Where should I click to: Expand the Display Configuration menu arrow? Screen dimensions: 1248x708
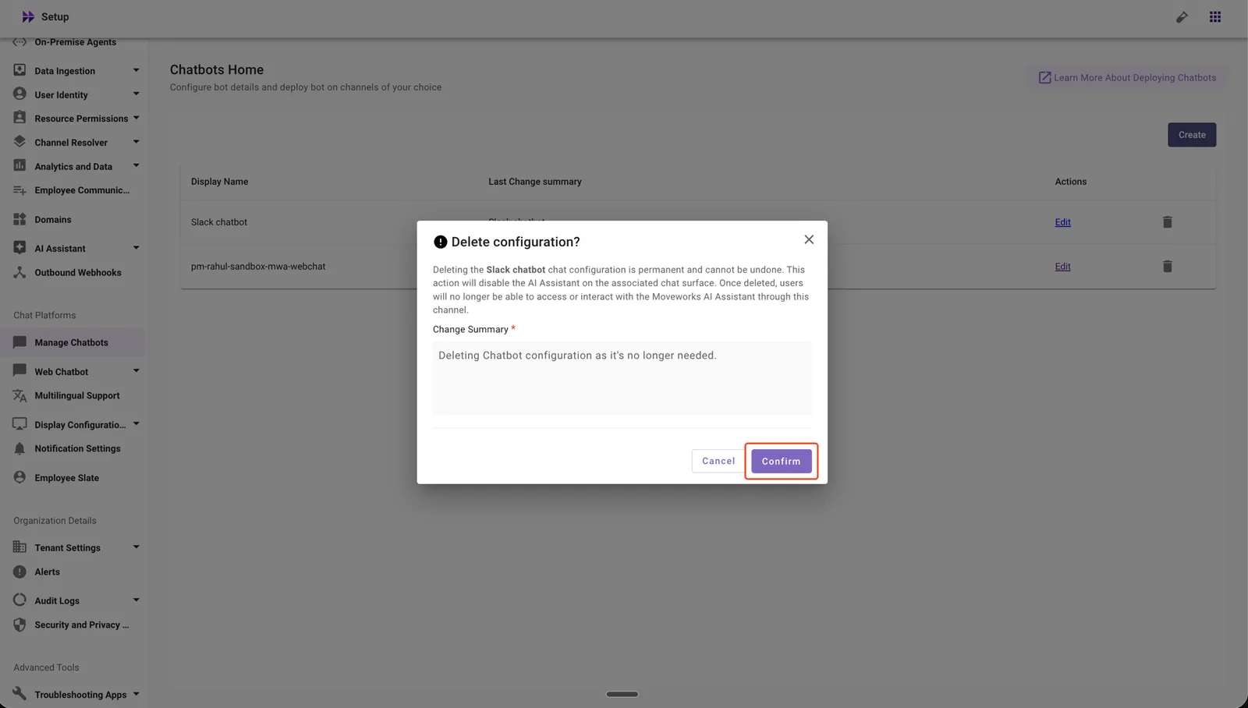point(136,424)
